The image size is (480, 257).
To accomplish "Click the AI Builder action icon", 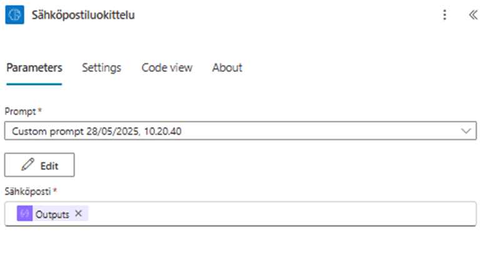I will pos(14,15).
